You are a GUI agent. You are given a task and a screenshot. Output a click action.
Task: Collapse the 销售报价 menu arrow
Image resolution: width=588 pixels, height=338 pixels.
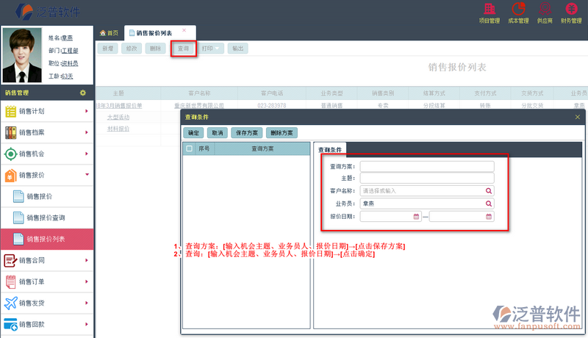[x=87, y=174]
